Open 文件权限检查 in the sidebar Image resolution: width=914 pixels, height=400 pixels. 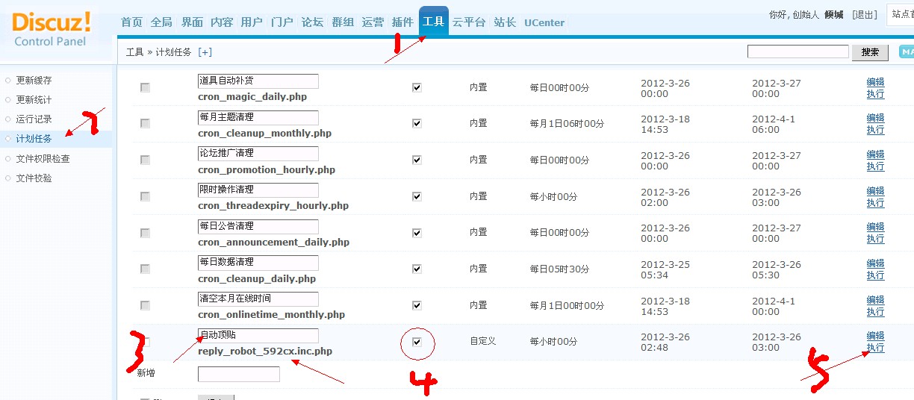click(x=43, y=159)
